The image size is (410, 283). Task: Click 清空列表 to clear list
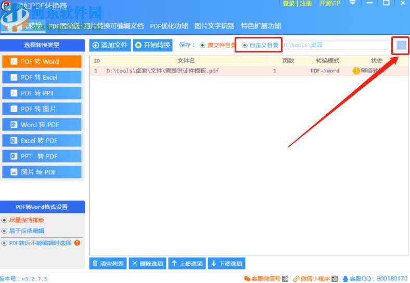tap(108, 263)
